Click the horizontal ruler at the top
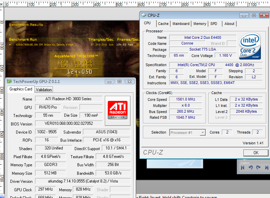 pyautogui.click(x=137, y=4)
